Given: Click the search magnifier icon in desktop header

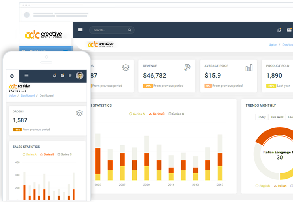Looking at the screenshot, I should (x=130, y=30).
